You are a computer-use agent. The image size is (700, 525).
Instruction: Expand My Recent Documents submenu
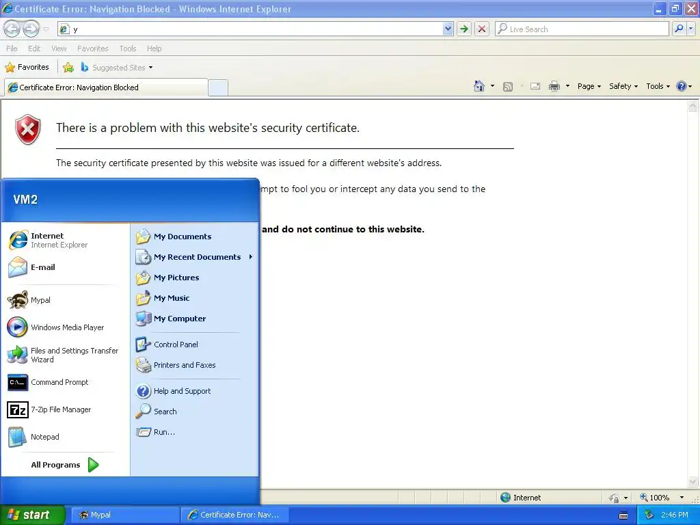pyautogui.click(x=195, y=257)
